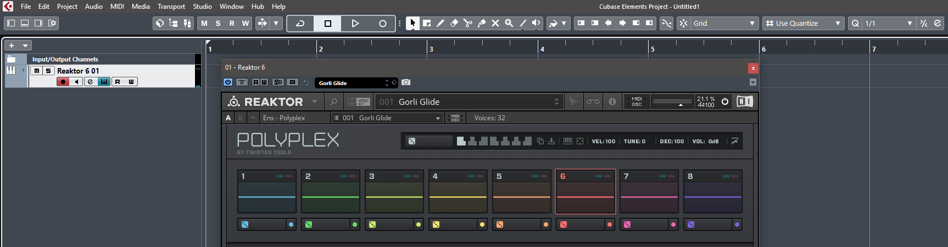
Task: Select the Draw pencil tool
Action: pyautogui.click(x=440, y=23)
